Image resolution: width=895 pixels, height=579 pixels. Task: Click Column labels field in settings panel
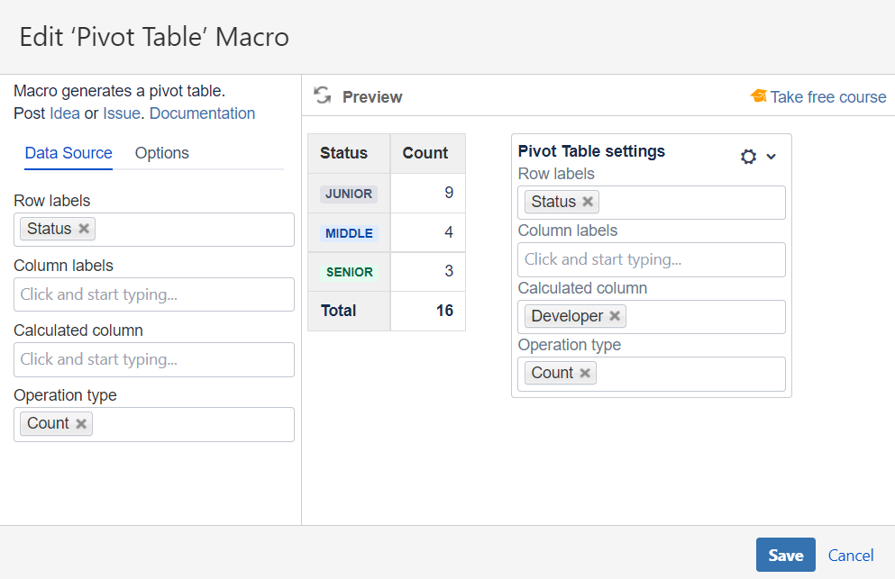point(651,259)
